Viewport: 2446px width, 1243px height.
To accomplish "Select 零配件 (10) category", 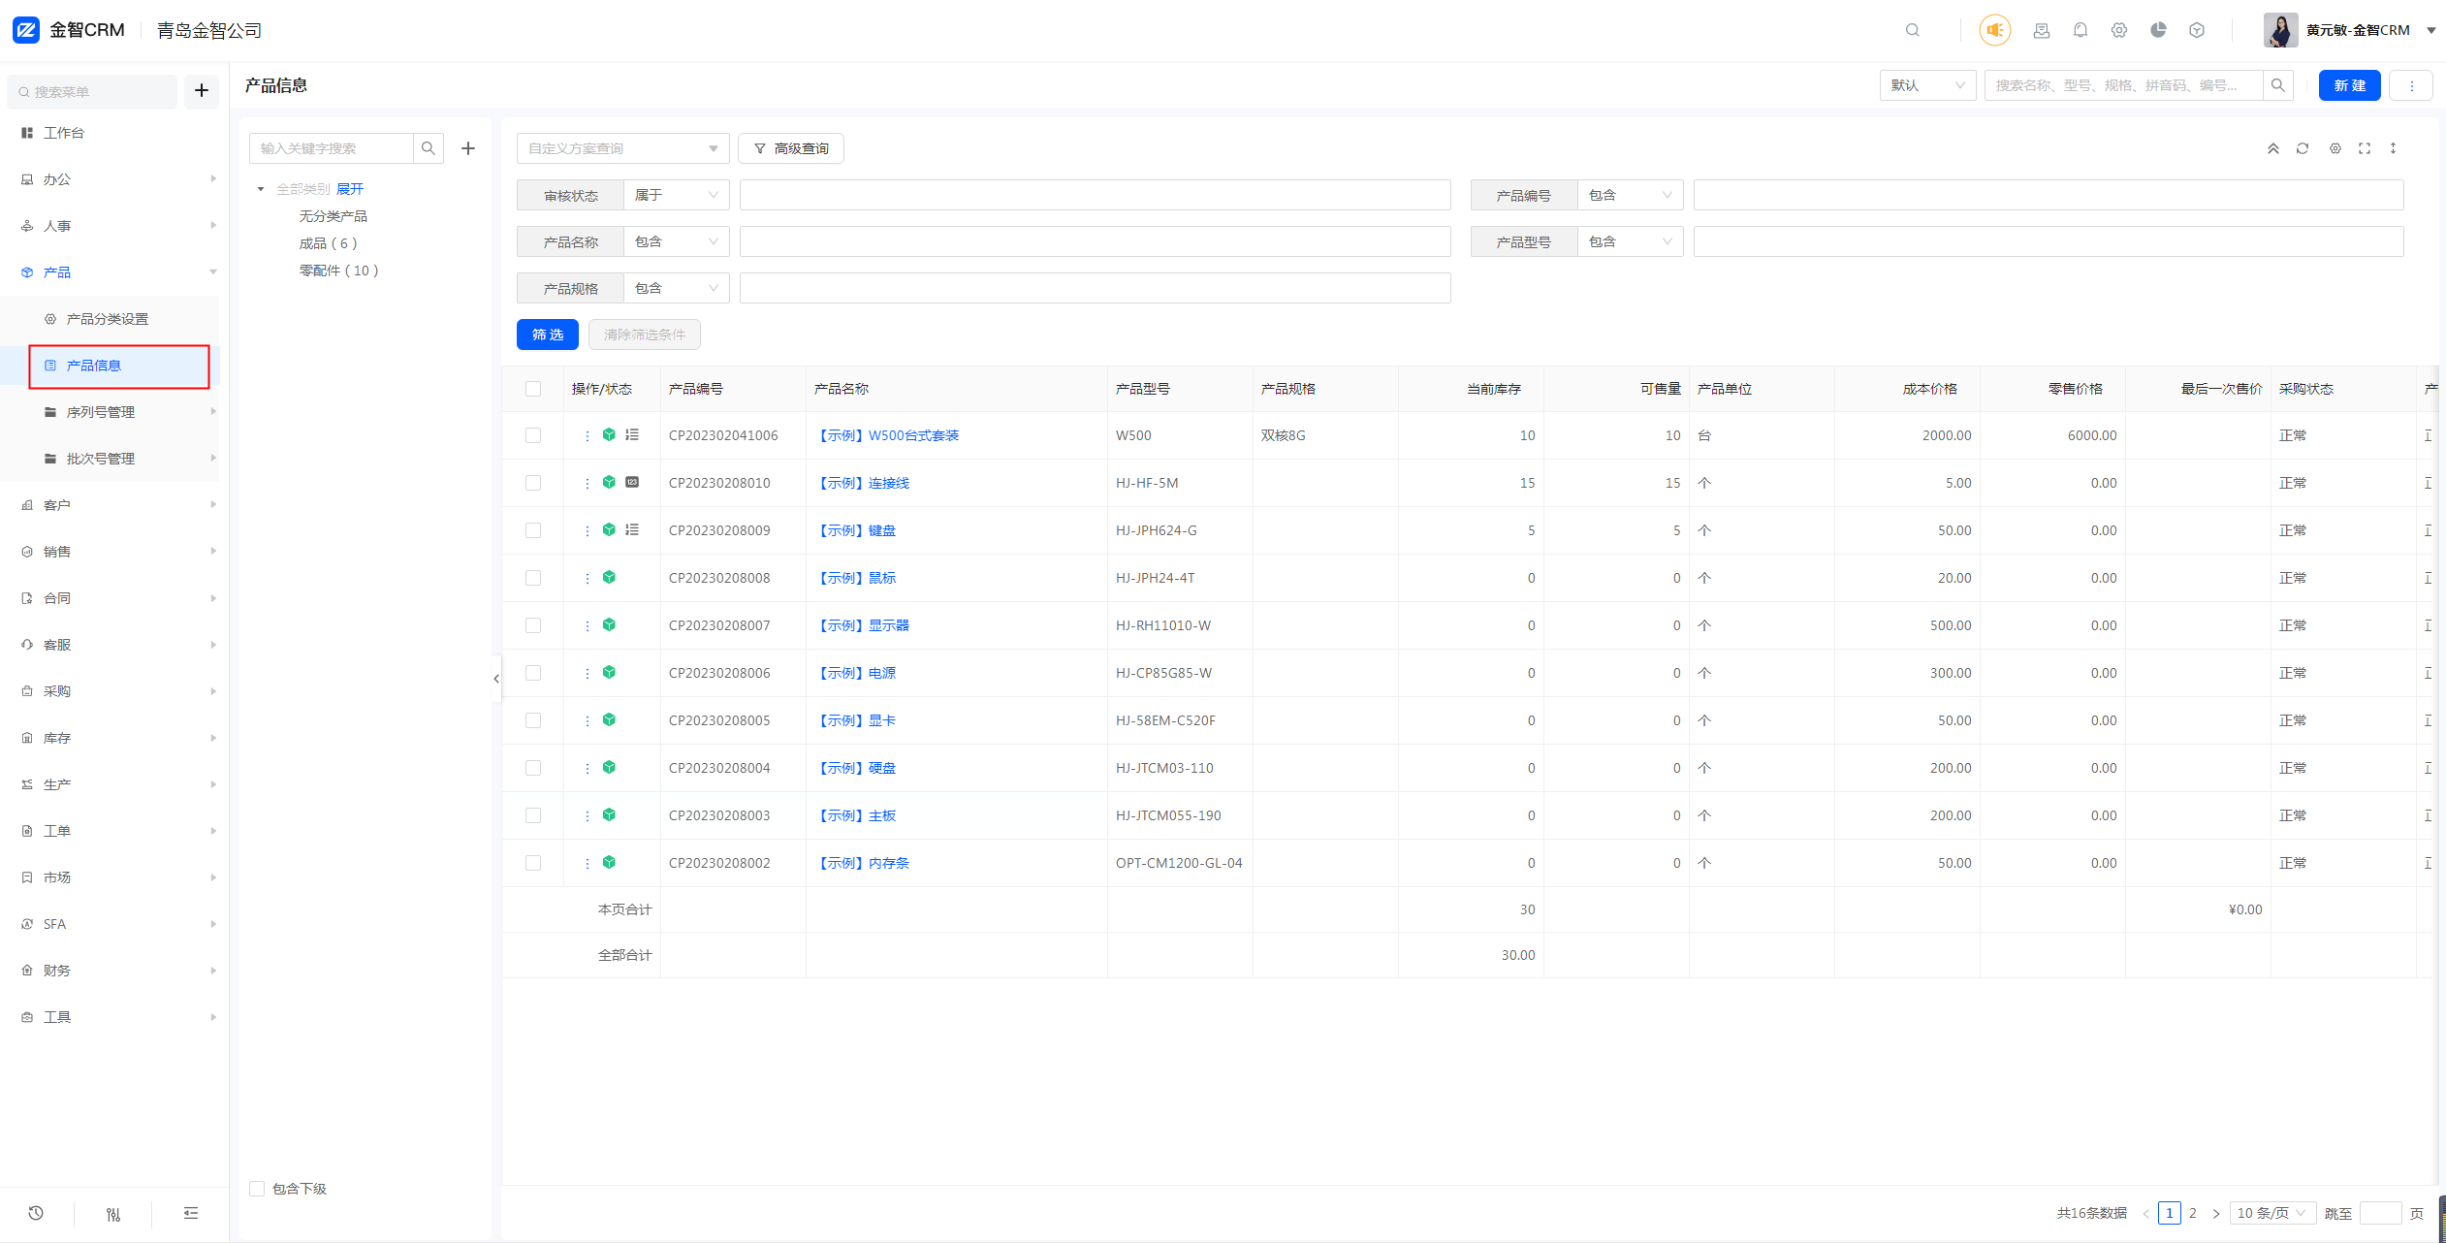I will coord(338,271).
